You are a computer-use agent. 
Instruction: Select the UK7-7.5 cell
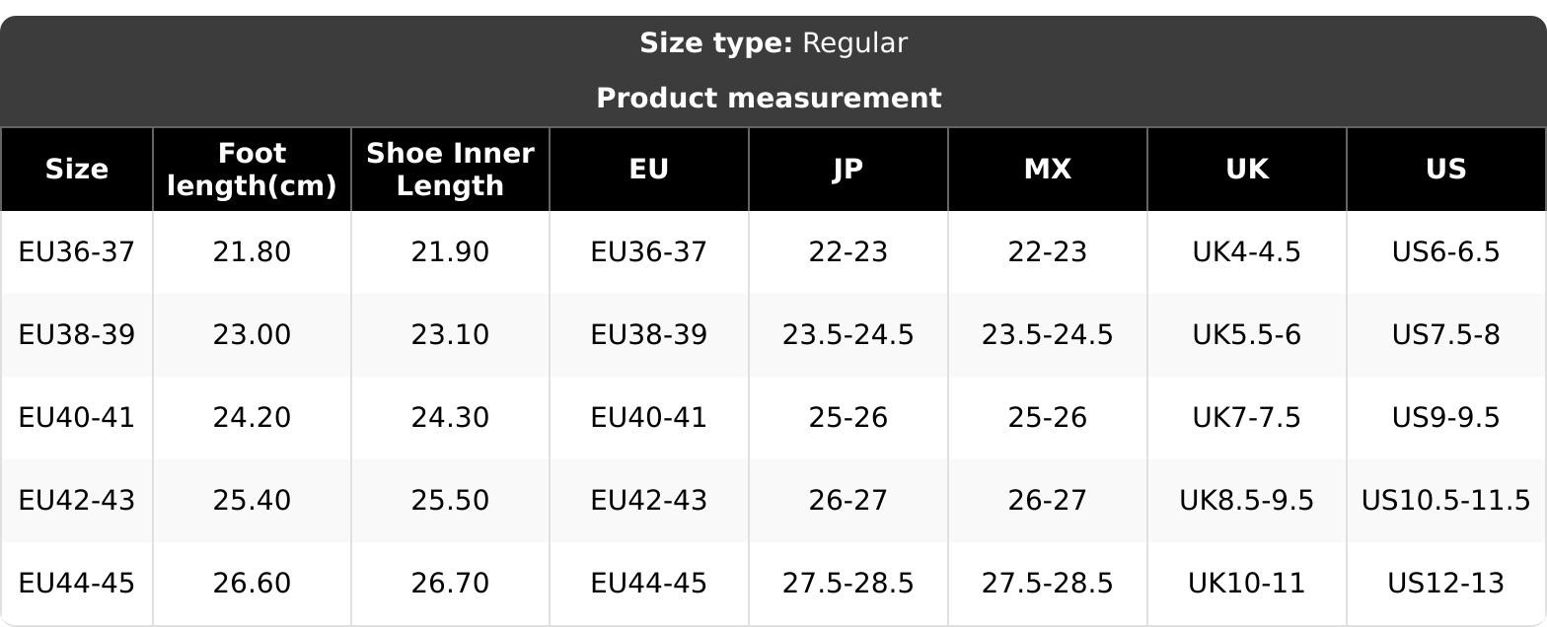pyautogui.click(x=1246, y=418)
